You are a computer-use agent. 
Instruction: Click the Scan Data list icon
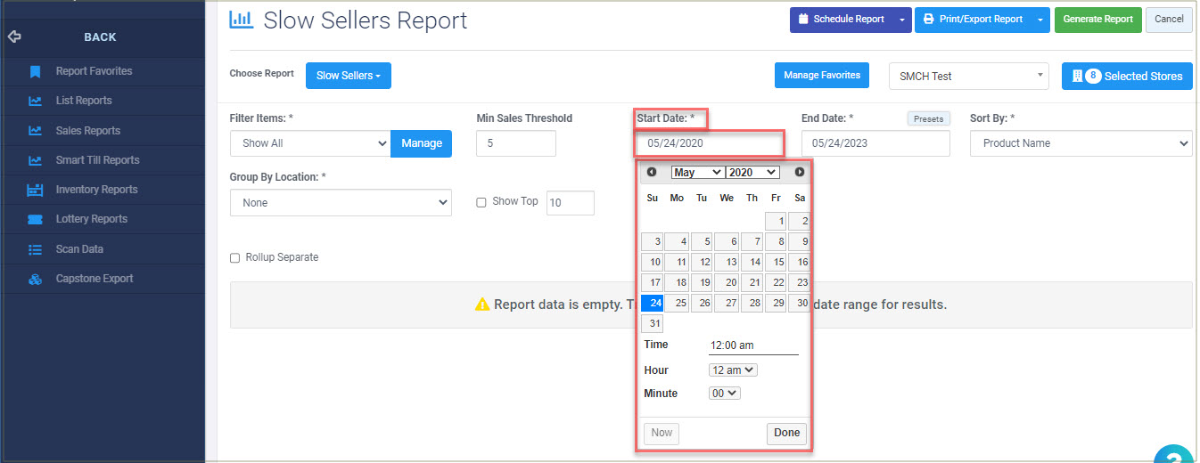coord(35,249)
